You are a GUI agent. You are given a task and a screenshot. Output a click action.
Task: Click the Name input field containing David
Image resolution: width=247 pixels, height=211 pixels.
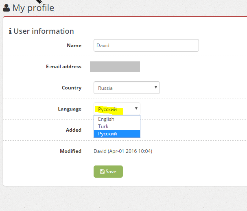coord(146,45)
